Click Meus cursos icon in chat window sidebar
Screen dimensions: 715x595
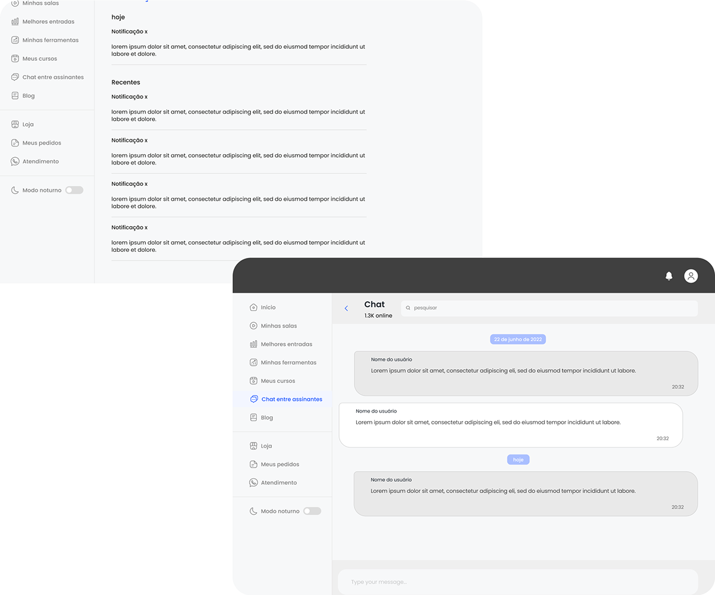[253, 381]
